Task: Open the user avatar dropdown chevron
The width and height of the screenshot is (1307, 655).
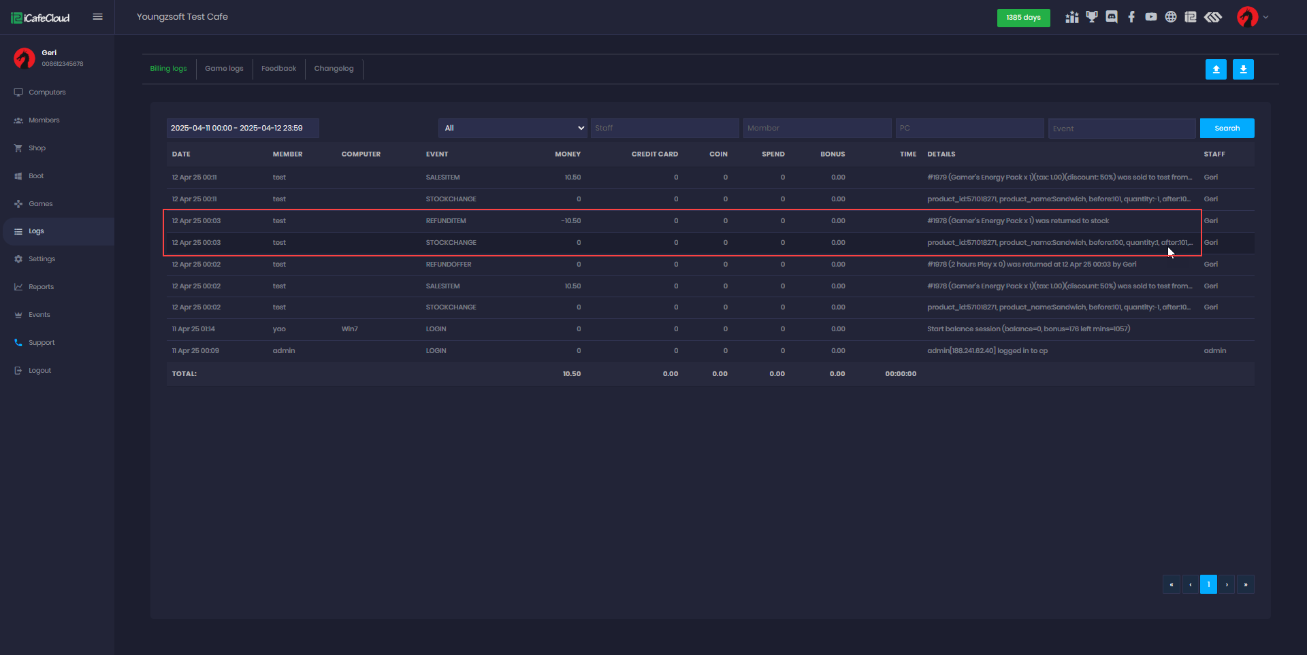Action: pos(1265,17)
